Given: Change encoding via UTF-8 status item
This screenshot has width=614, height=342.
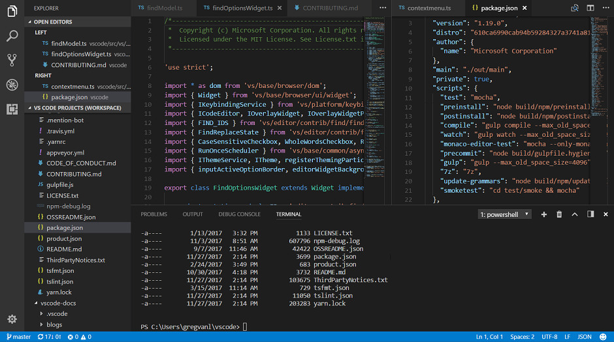Looking at the screenshot, I should coord(549,337).
